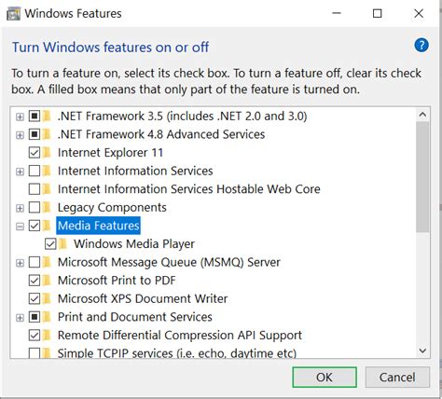Select Internet Explorer 11 label
Viewport: 442px width, 399px height.
point(110,153)
